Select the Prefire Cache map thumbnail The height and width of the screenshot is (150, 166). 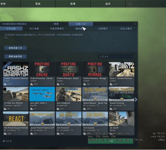[42, 69]
